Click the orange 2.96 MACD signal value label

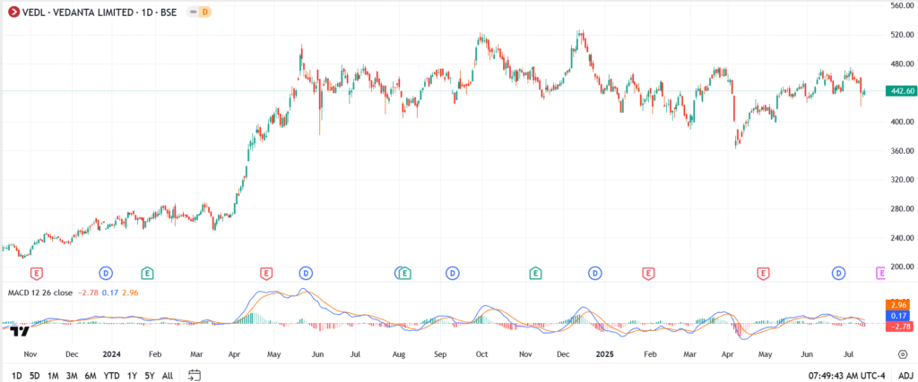[899, 305]
